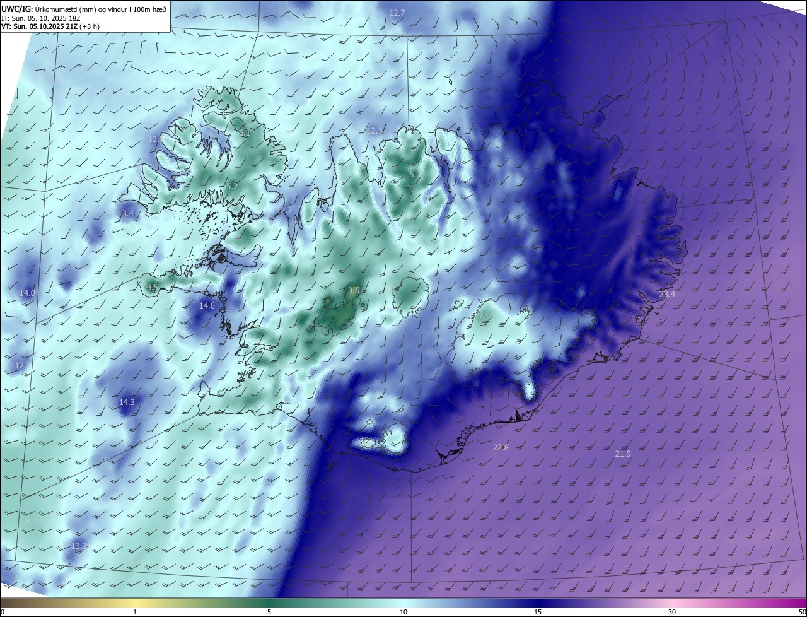This screenshot has width=807, height=617.
Task: Select the 5.0 value label
Action: 414,174
